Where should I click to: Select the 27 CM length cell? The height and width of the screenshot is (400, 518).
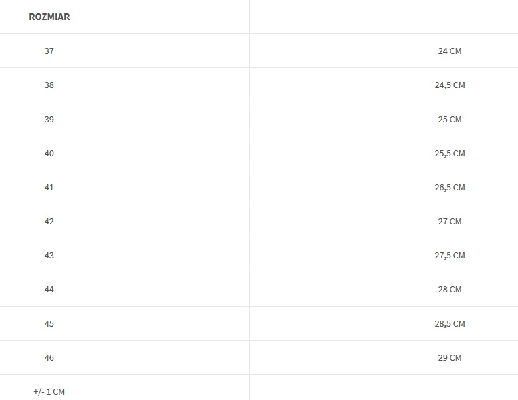tap(449, 221)
